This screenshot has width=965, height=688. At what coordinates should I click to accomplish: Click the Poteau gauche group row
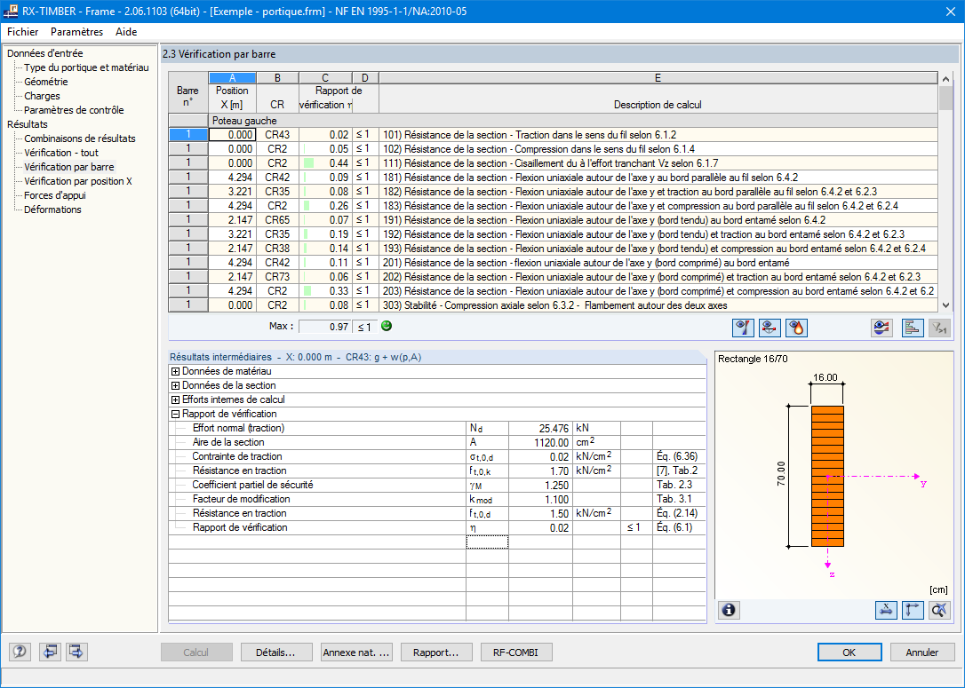[x=573, y=121]
